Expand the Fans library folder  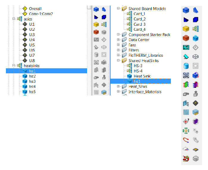[x=118, y=45]
